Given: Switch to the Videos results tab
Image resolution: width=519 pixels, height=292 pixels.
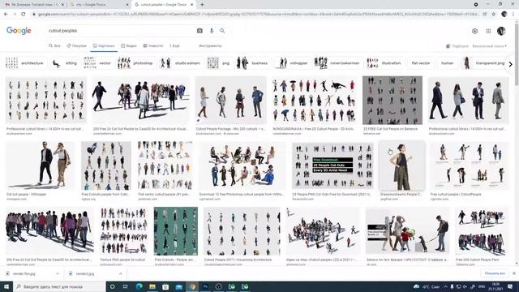Looking at the screenshot, I should (x=129, y=45).
